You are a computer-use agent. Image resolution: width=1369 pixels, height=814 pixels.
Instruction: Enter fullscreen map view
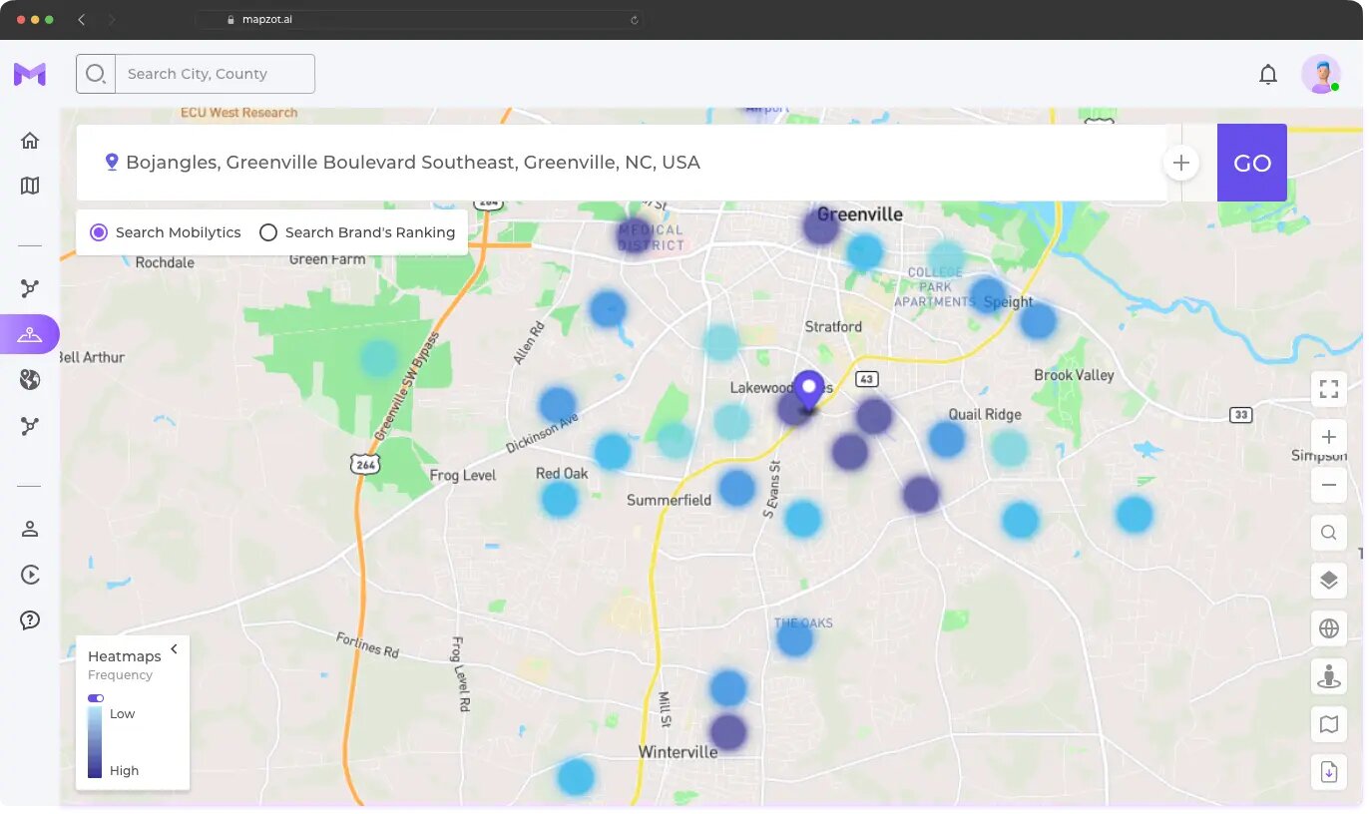click(x=1329, y=389)
